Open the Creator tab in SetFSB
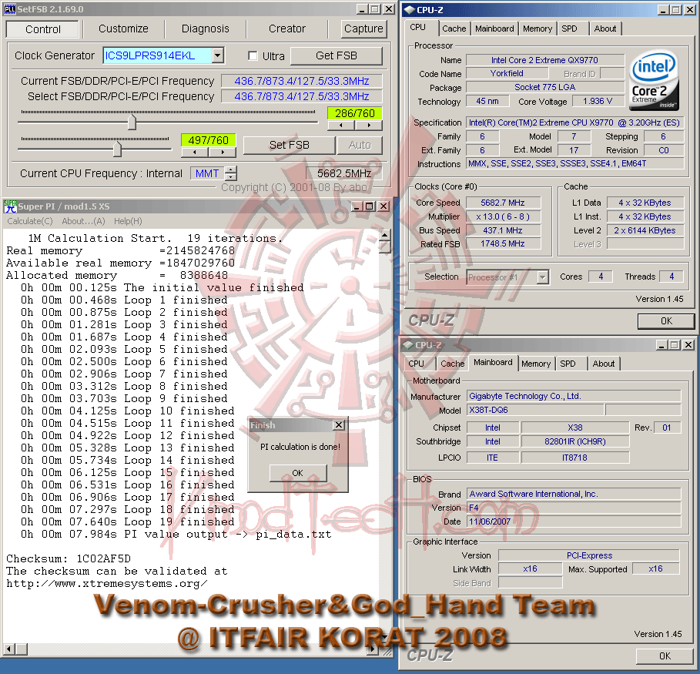Screen dimensions: 700x674 point(287,29)
